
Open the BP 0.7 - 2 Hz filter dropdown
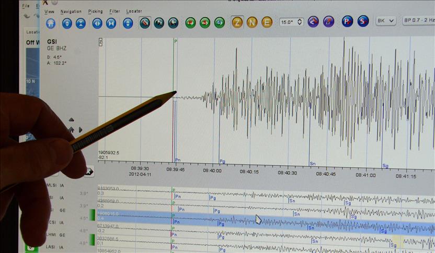coord(418,20)
